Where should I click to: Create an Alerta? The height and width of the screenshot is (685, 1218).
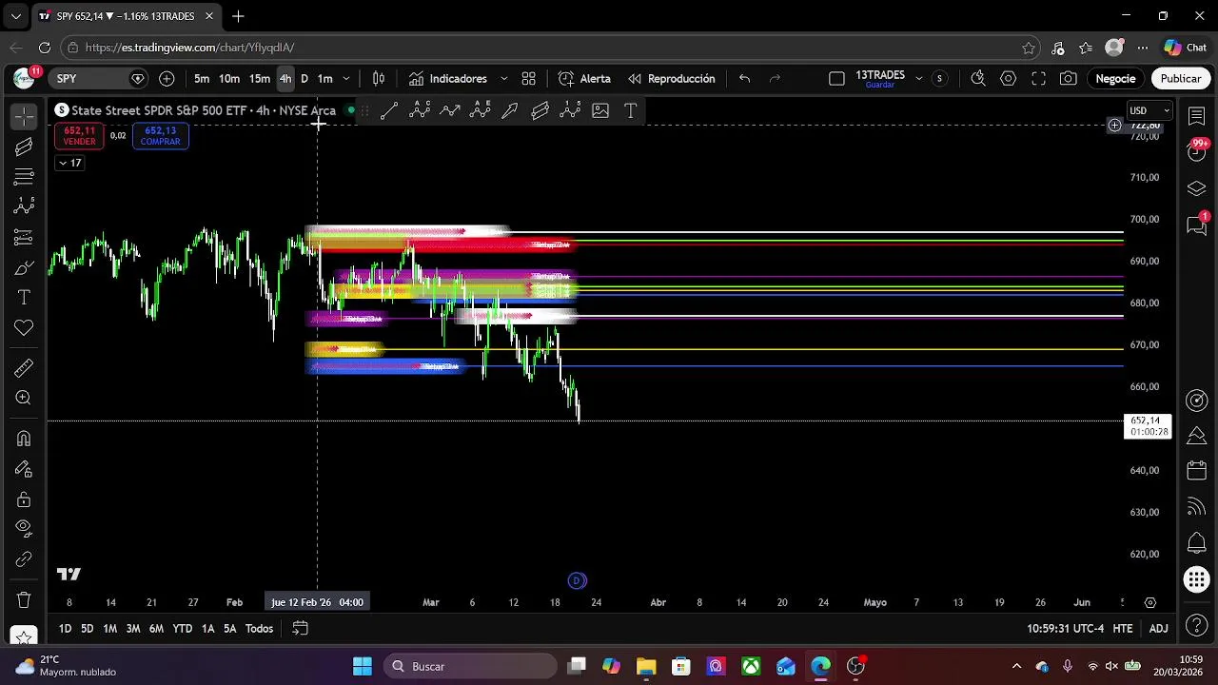coord(585,79)
